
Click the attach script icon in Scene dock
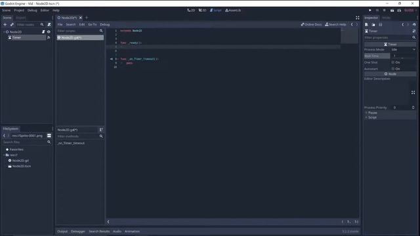pos(49,24)
